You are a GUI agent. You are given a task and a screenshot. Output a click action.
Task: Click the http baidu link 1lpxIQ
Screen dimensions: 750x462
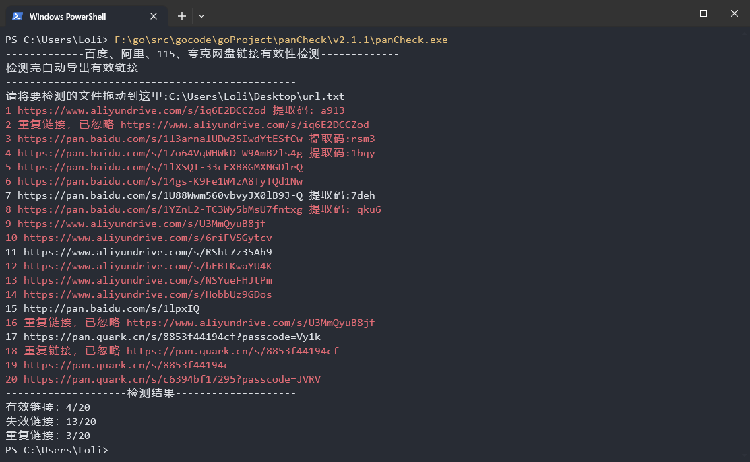point(111,308)
